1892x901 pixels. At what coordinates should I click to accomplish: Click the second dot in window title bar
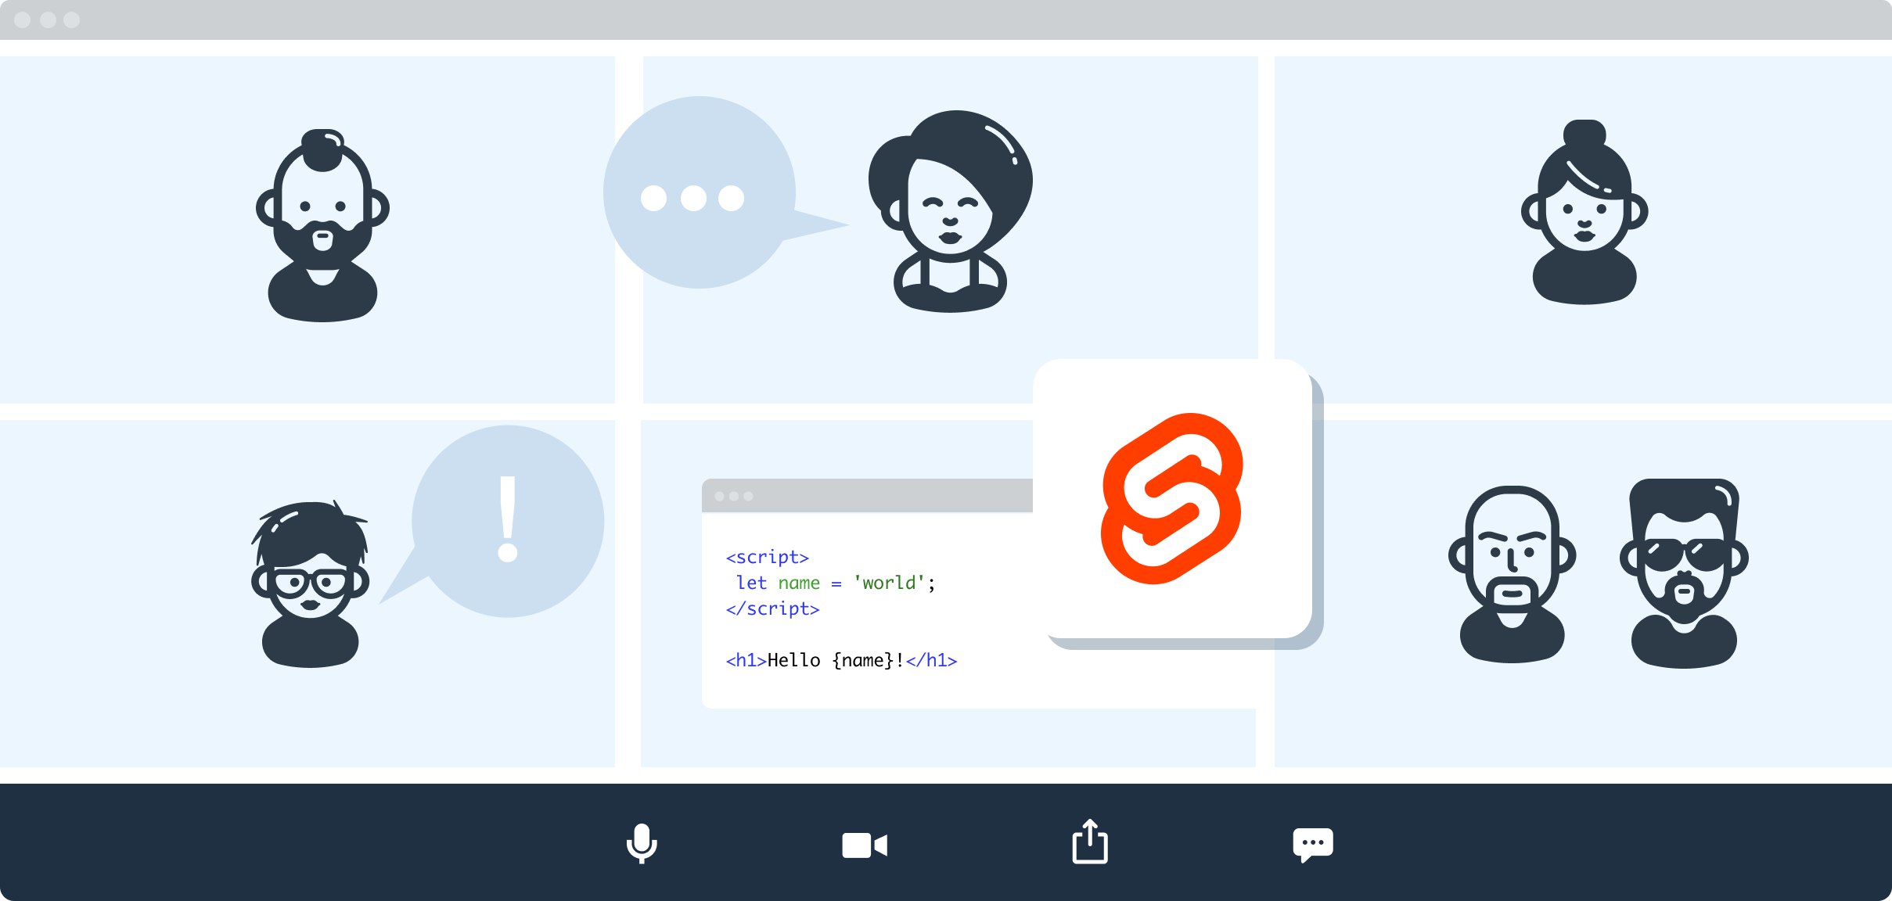48,20
